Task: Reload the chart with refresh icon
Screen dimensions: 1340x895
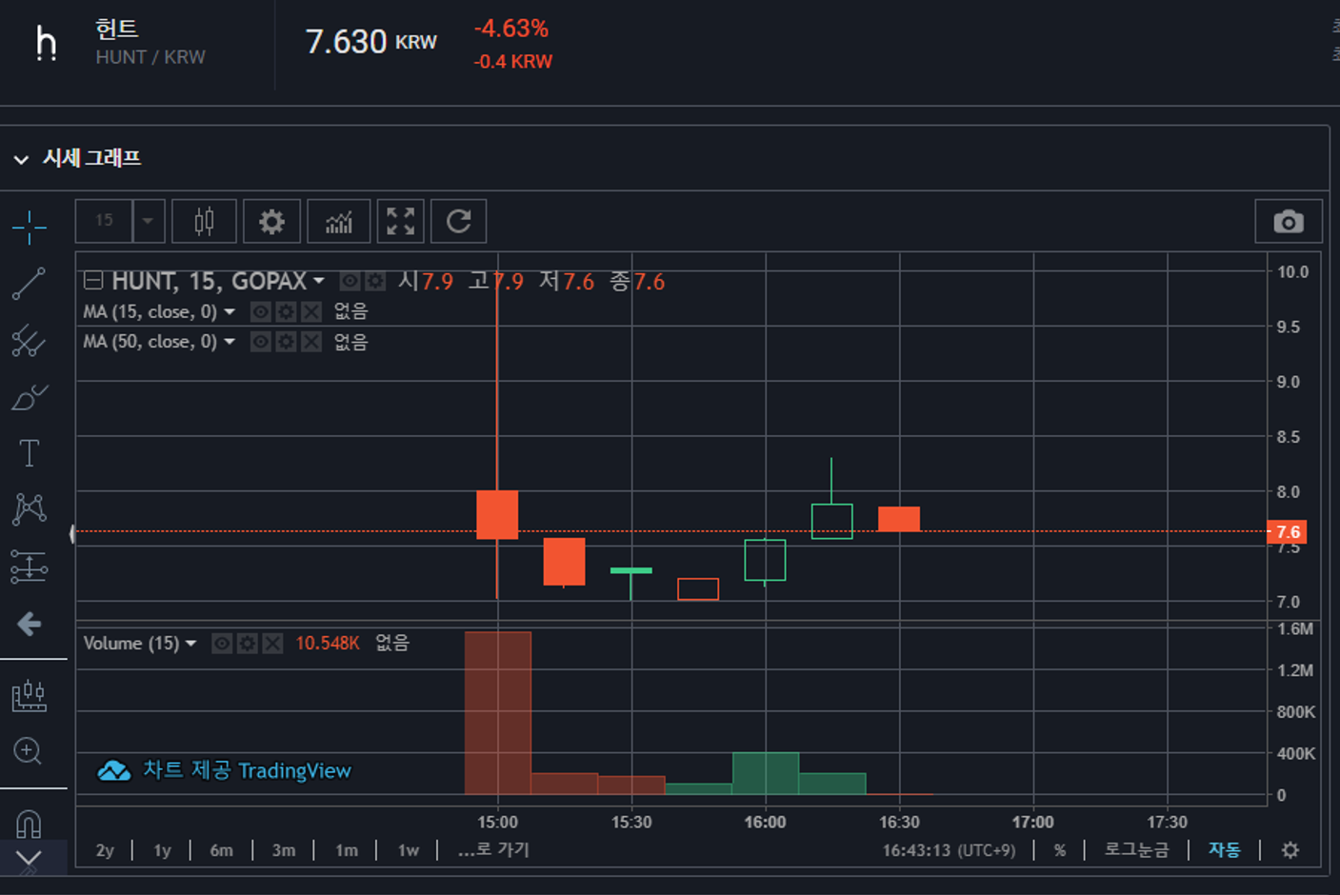Action: click(x=459, y=222)
